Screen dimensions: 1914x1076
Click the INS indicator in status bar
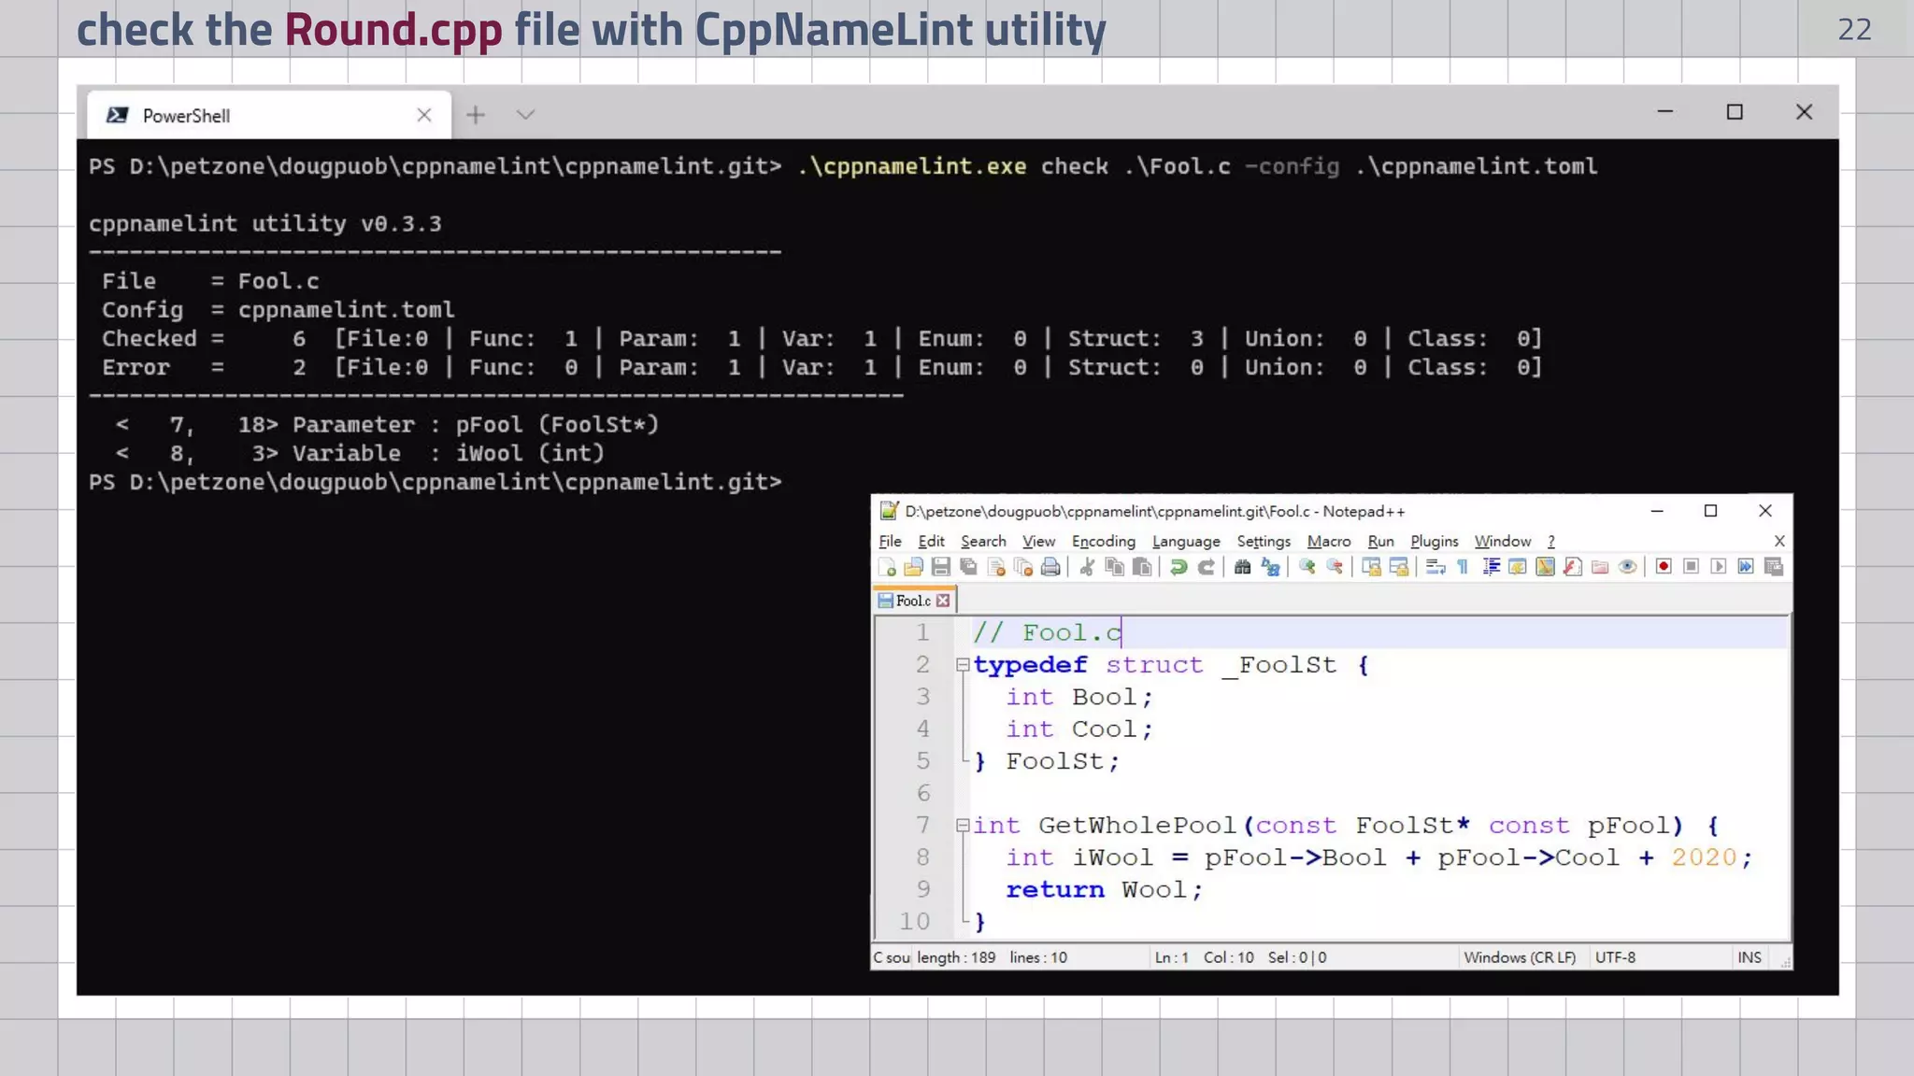[x=1750, y=958]
